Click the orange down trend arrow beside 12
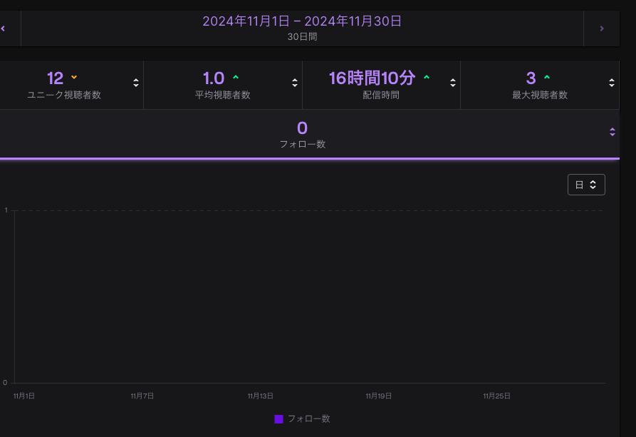Image resolution: width=636 pixels, height=437 pixels. tap(74, 77)
